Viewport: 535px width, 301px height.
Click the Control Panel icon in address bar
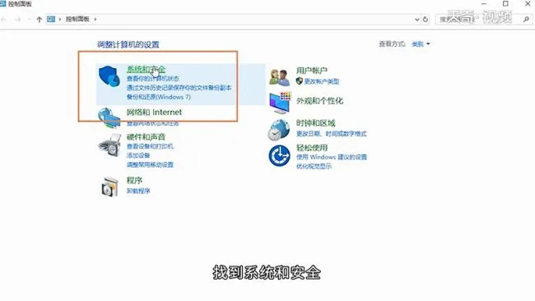(51, 19)
